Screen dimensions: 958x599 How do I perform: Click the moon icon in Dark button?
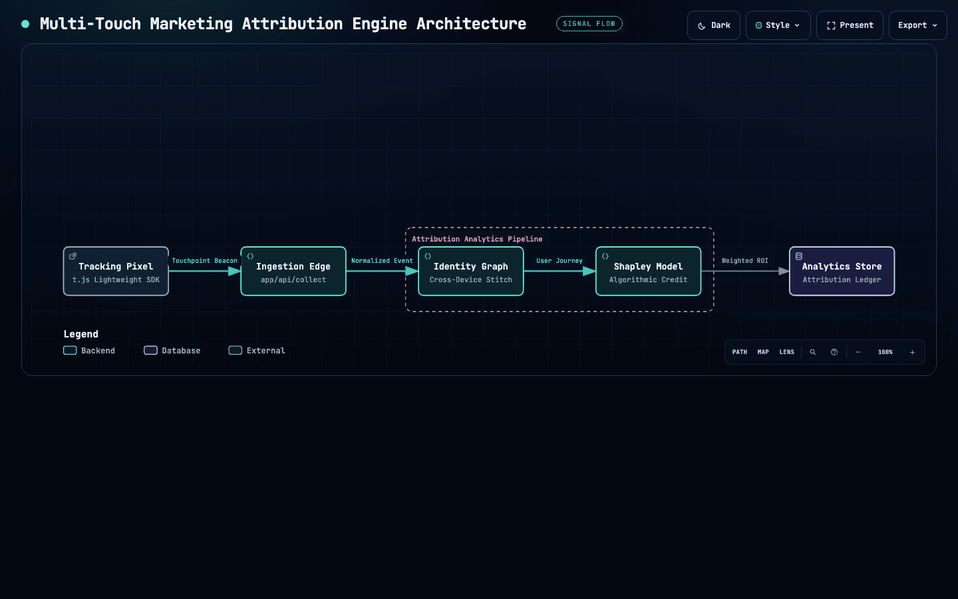click(x=701, y=26)
